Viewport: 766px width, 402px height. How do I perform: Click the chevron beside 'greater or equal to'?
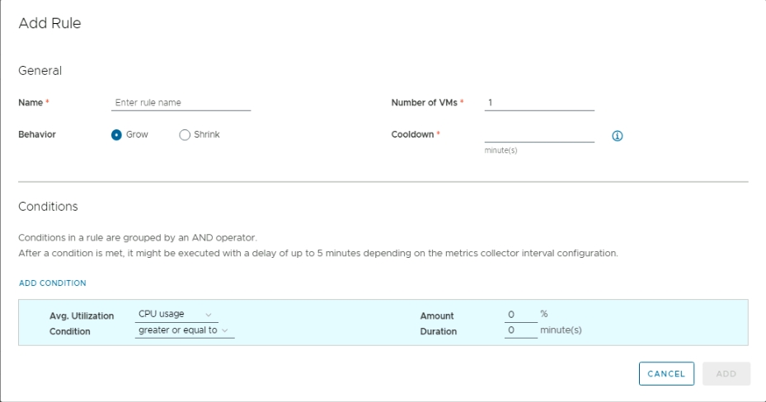coord(224,331)
